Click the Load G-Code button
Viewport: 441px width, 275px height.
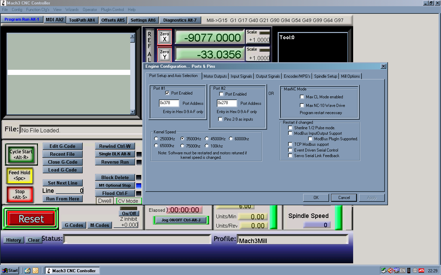pyautogui.click(x=62, y=170)
